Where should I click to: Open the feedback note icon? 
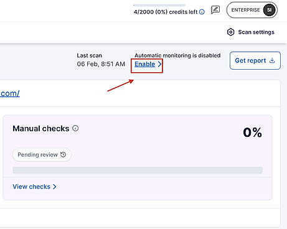[x=215, y=10]
